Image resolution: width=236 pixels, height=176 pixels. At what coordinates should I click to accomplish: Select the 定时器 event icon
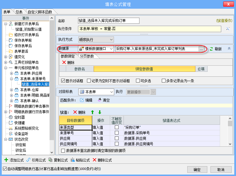point(11,117)
